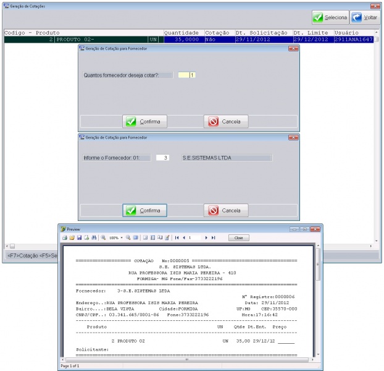The height and width of the screenshot is (371, 384).
Task: Jump to last page in Preview
Action: [x=214, y=237]
